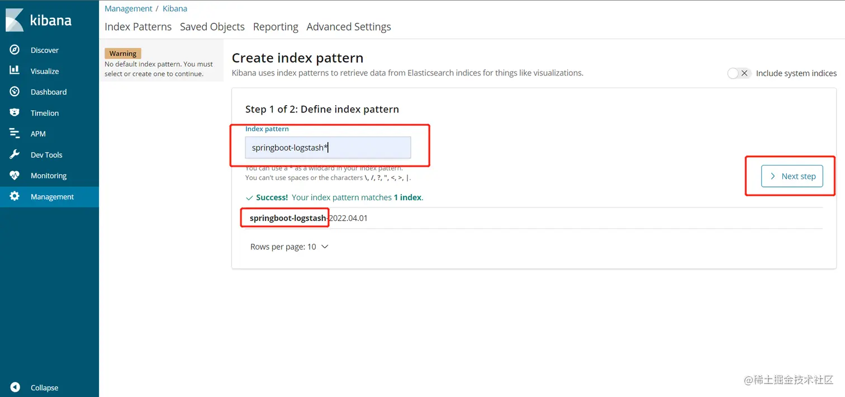Screen dimensions: 845x397
Task: Open the Index Patterns tab
Action: (x=138, y=27)
